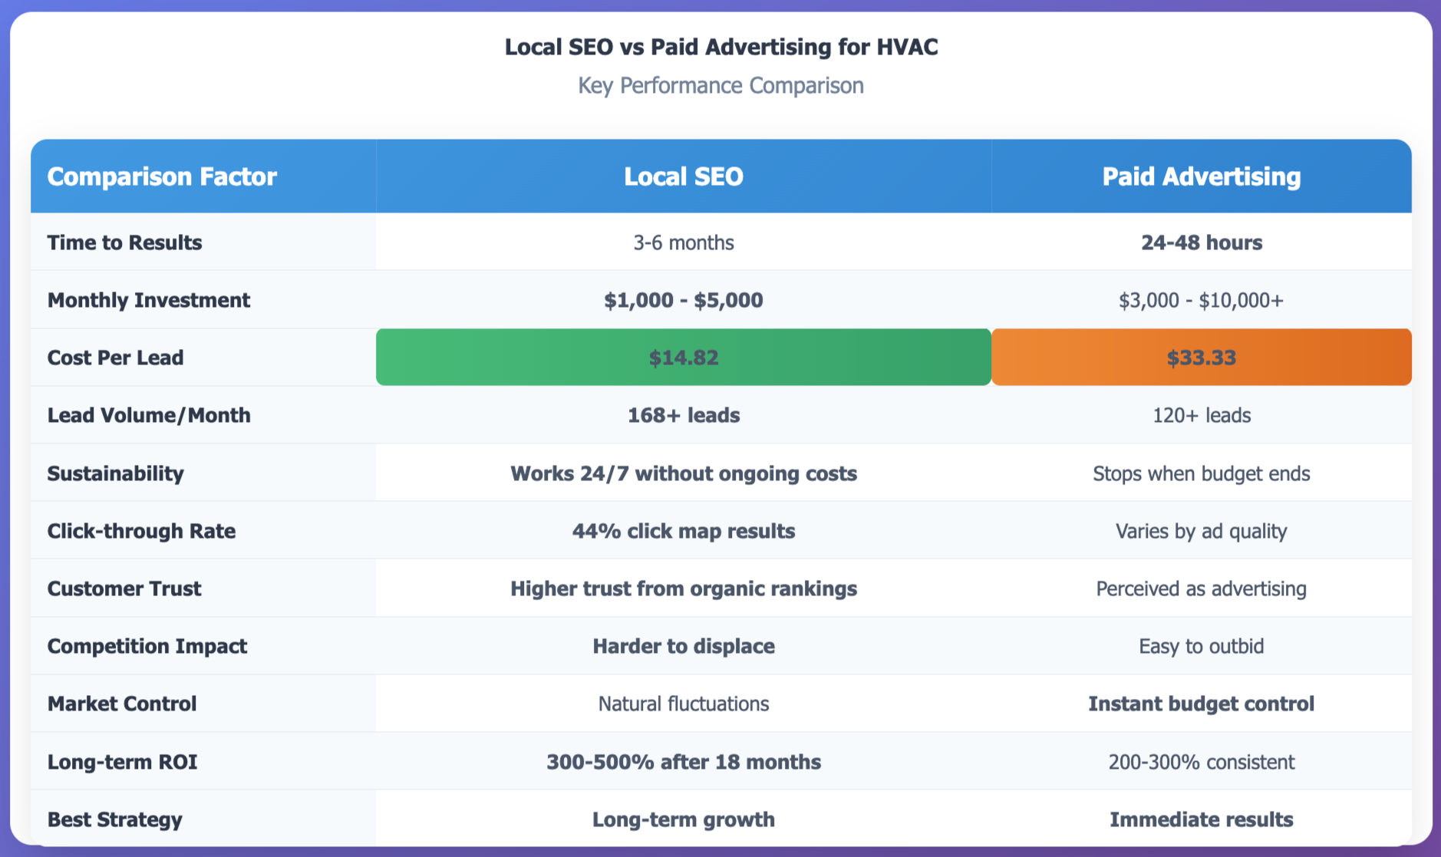Select the Best Strategy row label
This screenshot has height=857, width=1441.
[114, 819]
